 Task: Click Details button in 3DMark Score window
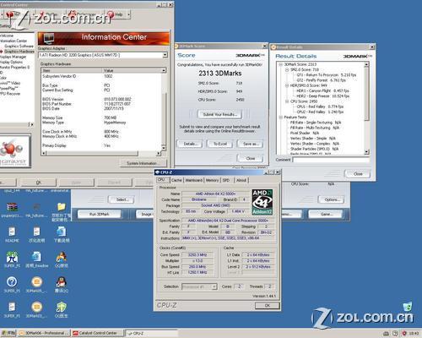pos(190,144)
